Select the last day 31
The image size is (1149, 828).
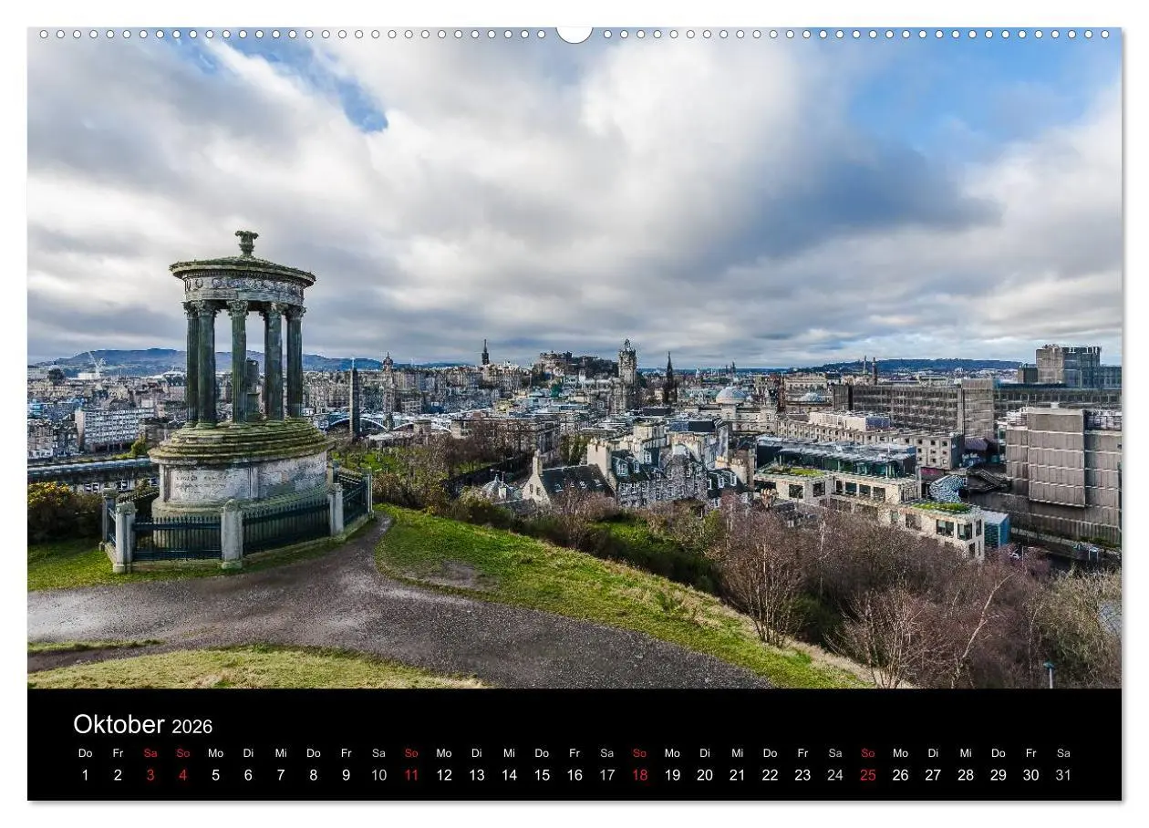click(1063, 775)
